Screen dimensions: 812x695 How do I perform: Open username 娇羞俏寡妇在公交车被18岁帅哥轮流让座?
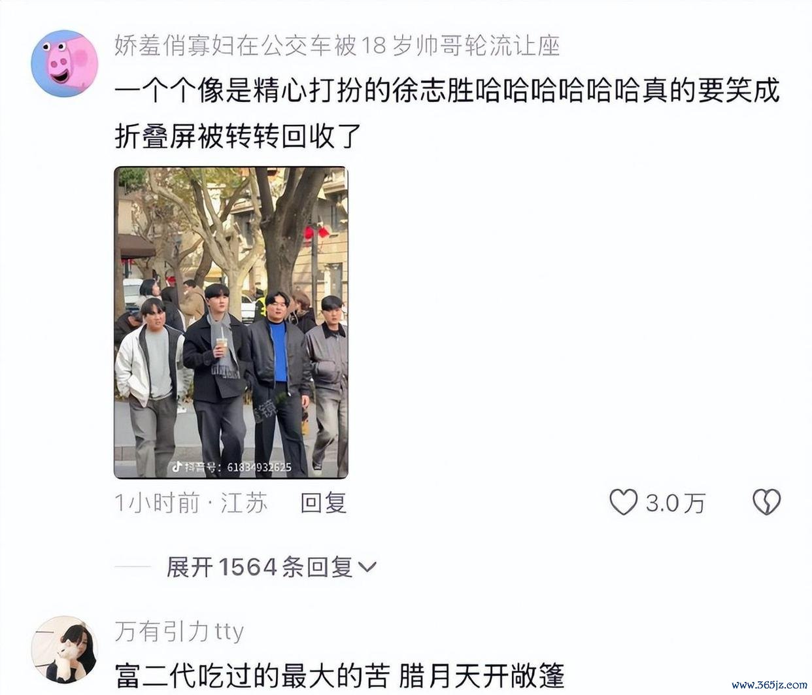pos(337,45)
